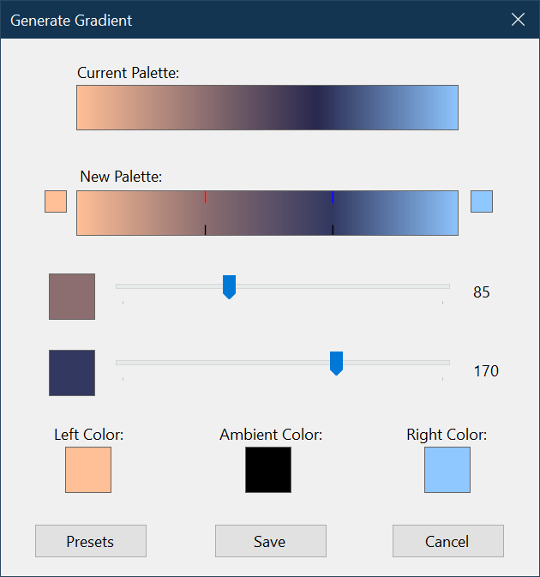Viewport: 540px width, 577px height.
Task: Open the Left Color swatch picker
Action: pos(88,470)
